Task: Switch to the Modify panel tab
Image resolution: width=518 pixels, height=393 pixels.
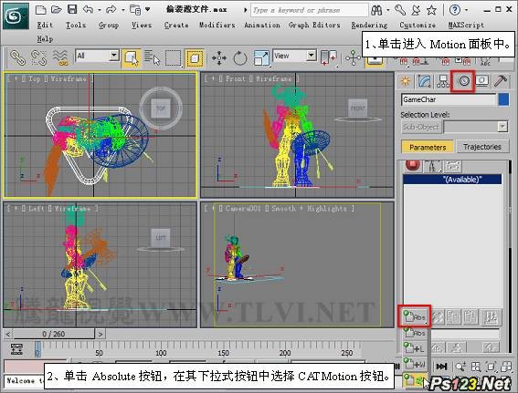Action: (x=425, y=81)
